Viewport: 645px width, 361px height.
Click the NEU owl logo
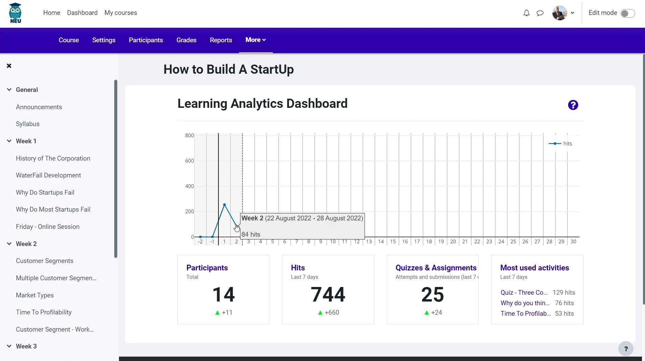point(16,13)
